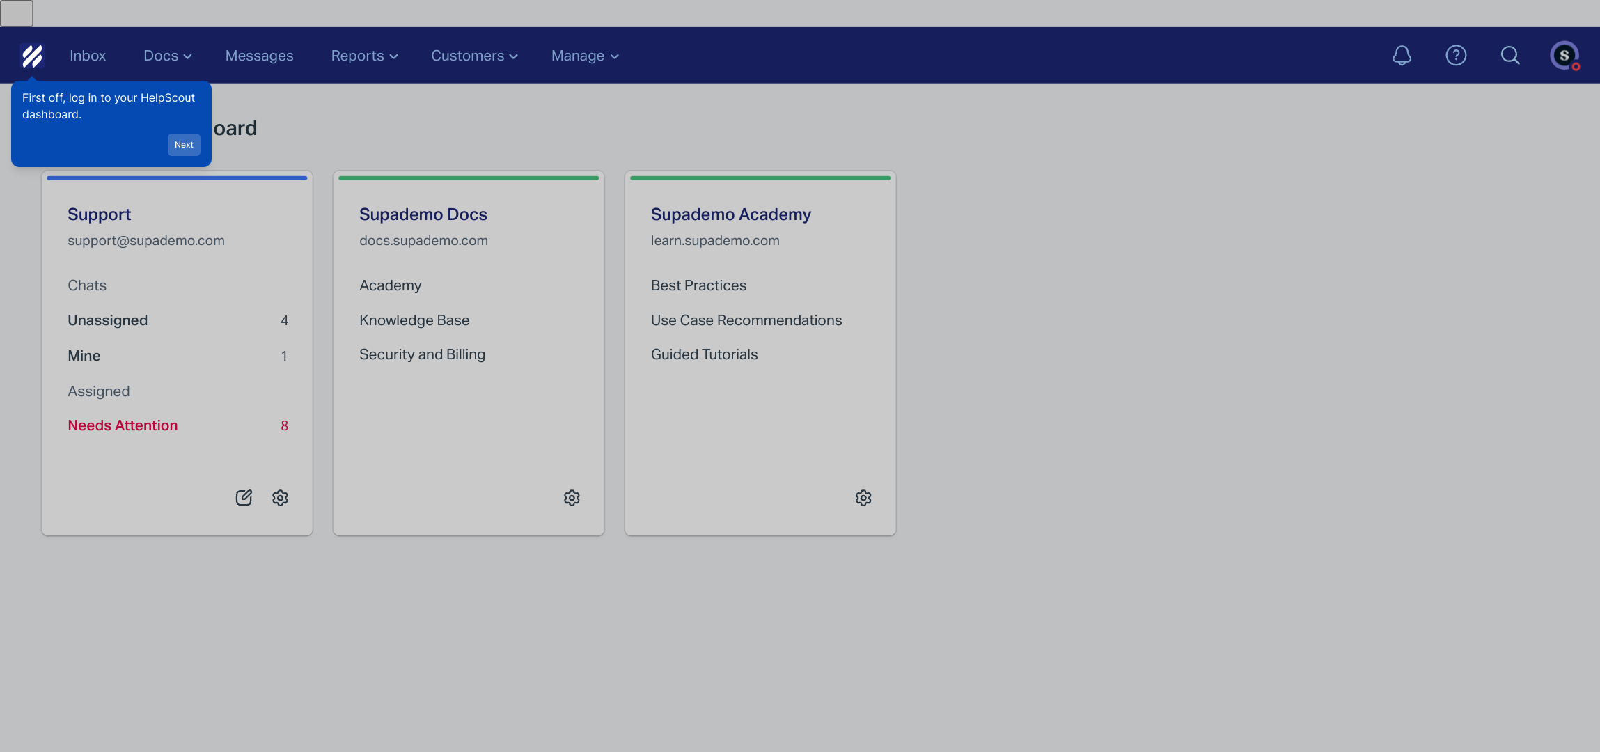Open the Assigned folder
The height and width of the screenshot is (752, 1600).
pos(99,391)
